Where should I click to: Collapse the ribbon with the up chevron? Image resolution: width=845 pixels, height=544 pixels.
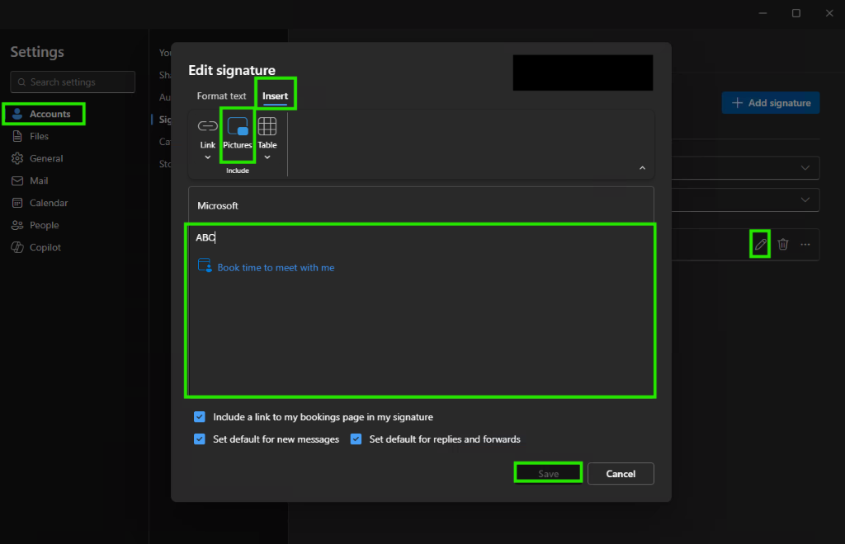(642, 168)
